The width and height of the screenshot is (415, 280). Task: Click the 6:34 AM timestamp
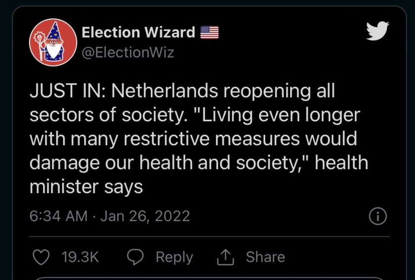point(58,216)
